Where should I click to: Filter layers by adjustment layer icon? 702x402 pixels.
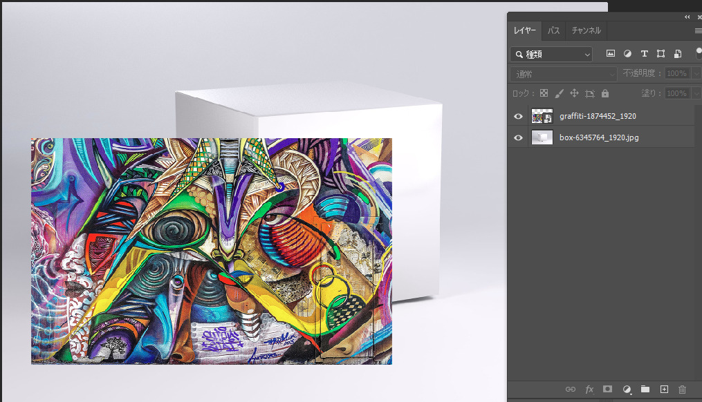(x=627, y=54)
